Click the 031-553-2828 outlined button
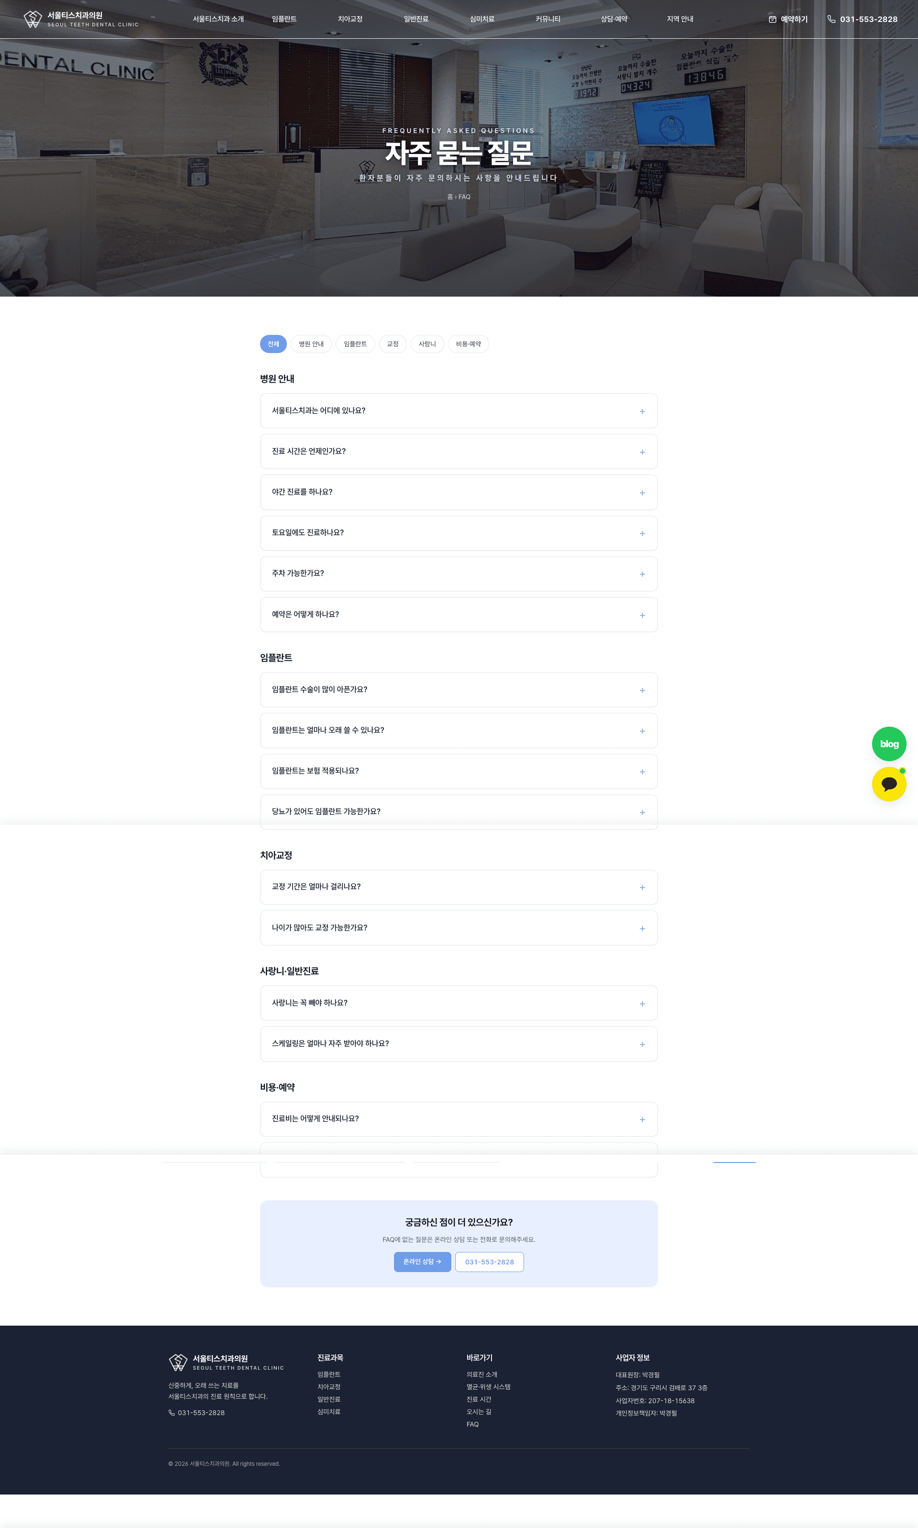 click(x=489, y=1262)
